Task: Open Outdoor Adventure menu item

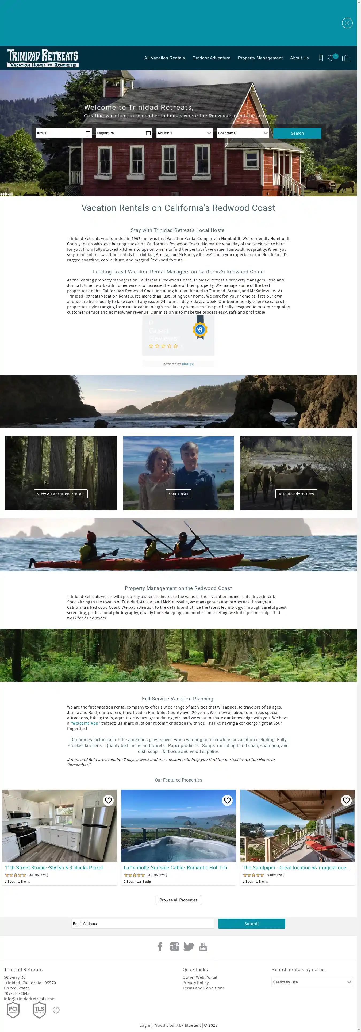Action: (x=211, y=58)
